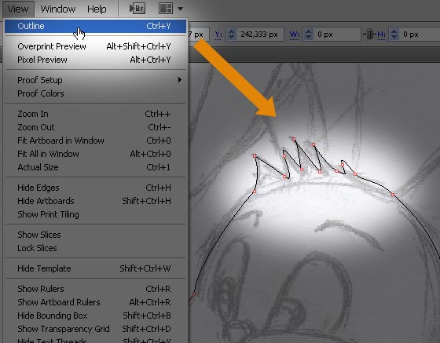The image size is (440, 343).
Task: Select Hide Artboards
Action: tap(95, 201)
